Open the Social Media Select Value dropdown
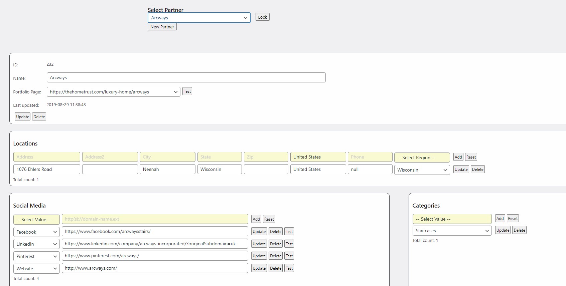This screenshot has width=566, height=286. coord(36,220)
